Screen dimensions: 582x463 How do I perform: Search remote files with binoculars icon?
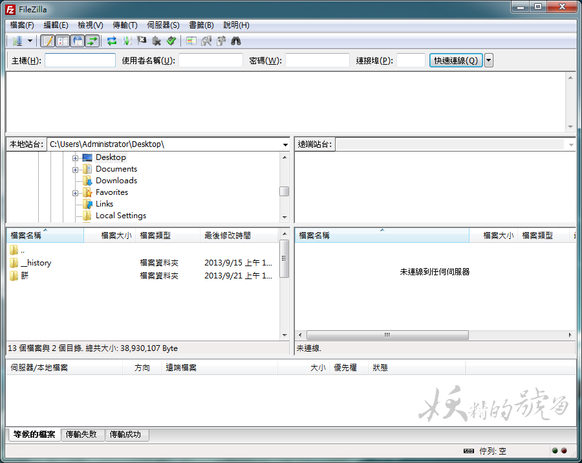point(236,41)
